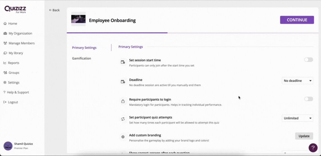Select the Primary Settings tab
The width and height of the screenshot is (321, 156).
coord(84,48)
